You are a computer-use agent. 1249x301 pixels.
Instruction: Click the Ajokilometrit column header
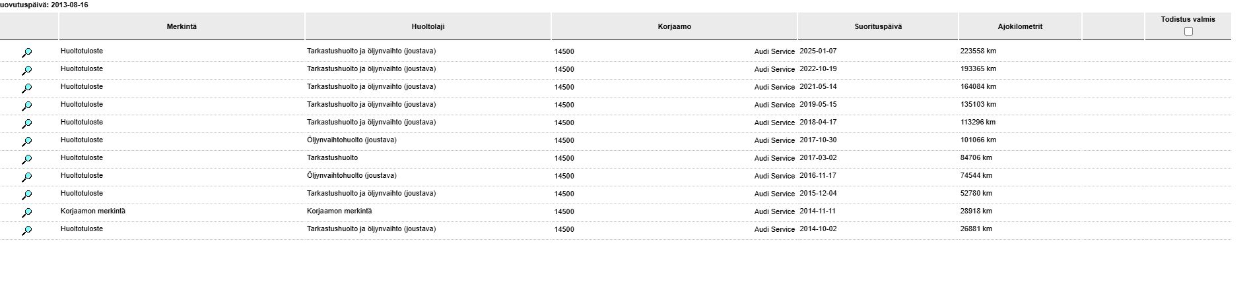tap(1020, 26)
